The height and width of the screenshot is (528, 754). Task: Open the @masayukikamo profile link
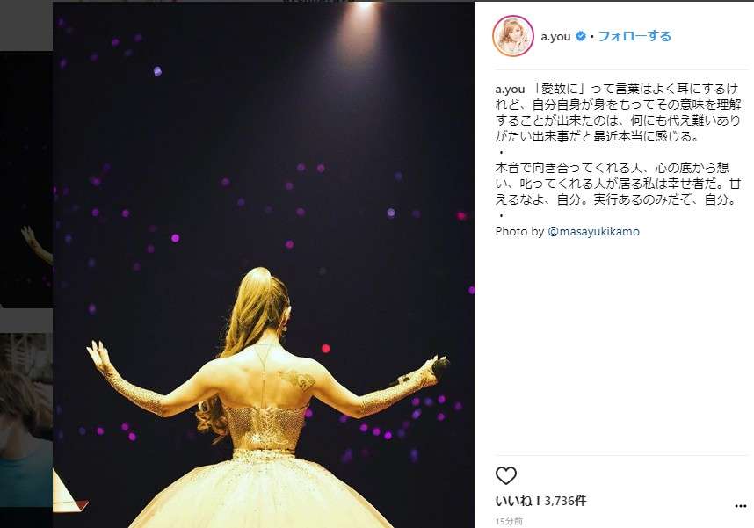coord(593,231)
